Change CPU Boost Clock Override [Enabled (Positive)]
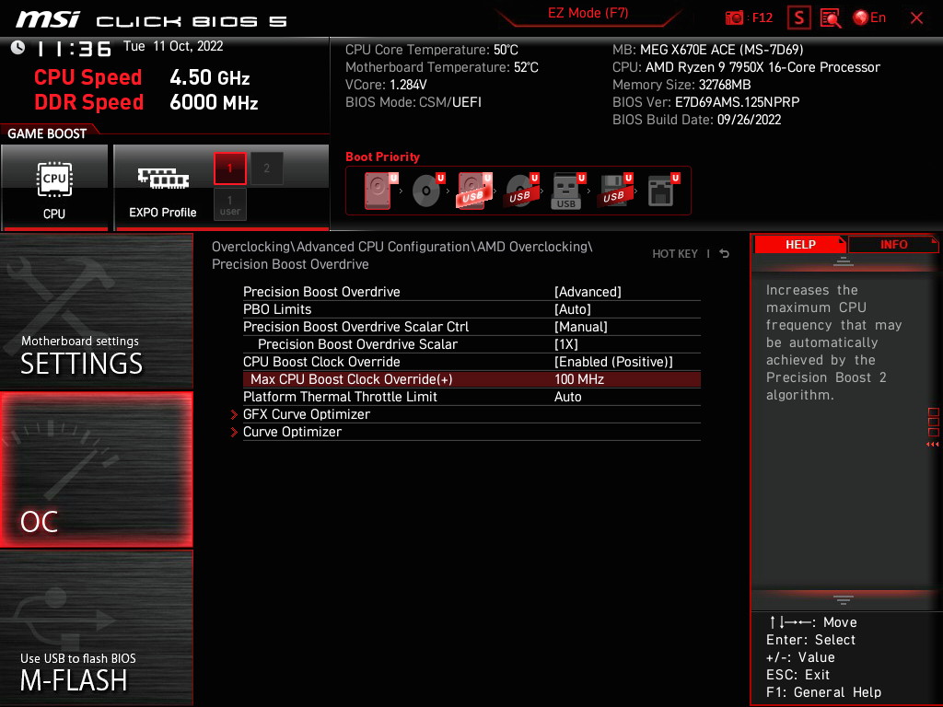Viewport: 943px width, 707px height. pos(613,361)
